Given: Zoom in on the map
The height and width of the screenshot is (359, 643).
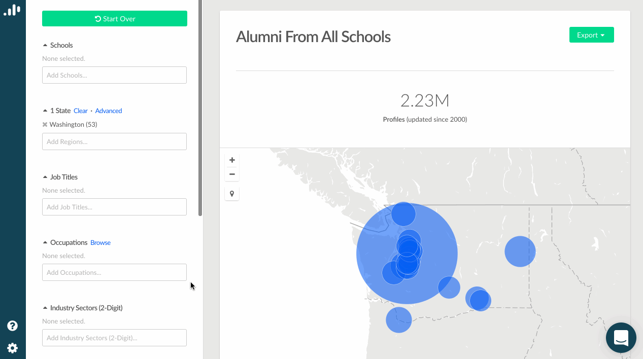Looking at the screenshot, I should tap(232, 160).
